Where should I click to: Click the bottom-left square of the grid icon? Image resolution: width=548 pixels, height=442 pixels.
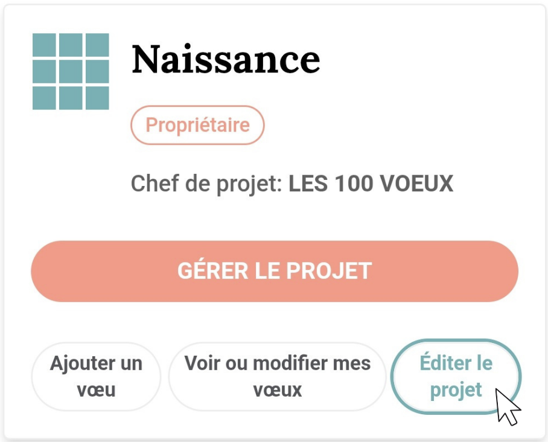44,98
